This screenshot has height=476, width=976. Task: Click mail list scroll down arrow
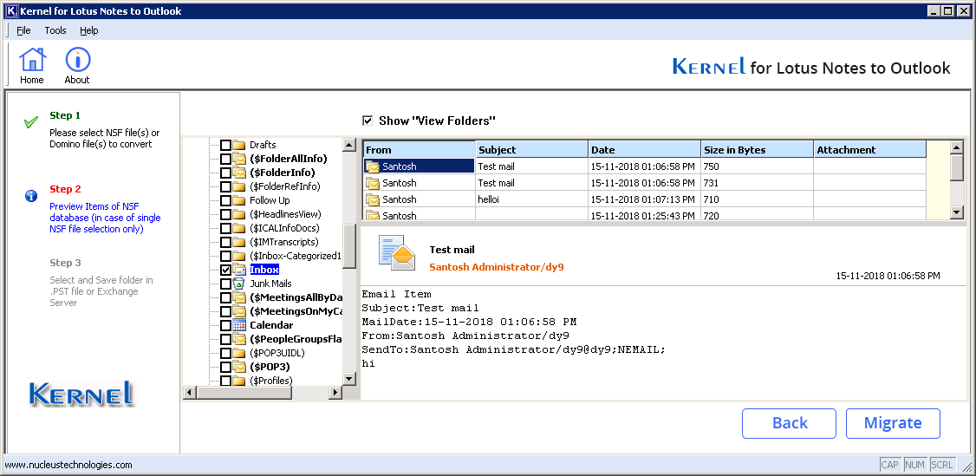[957, 212]
